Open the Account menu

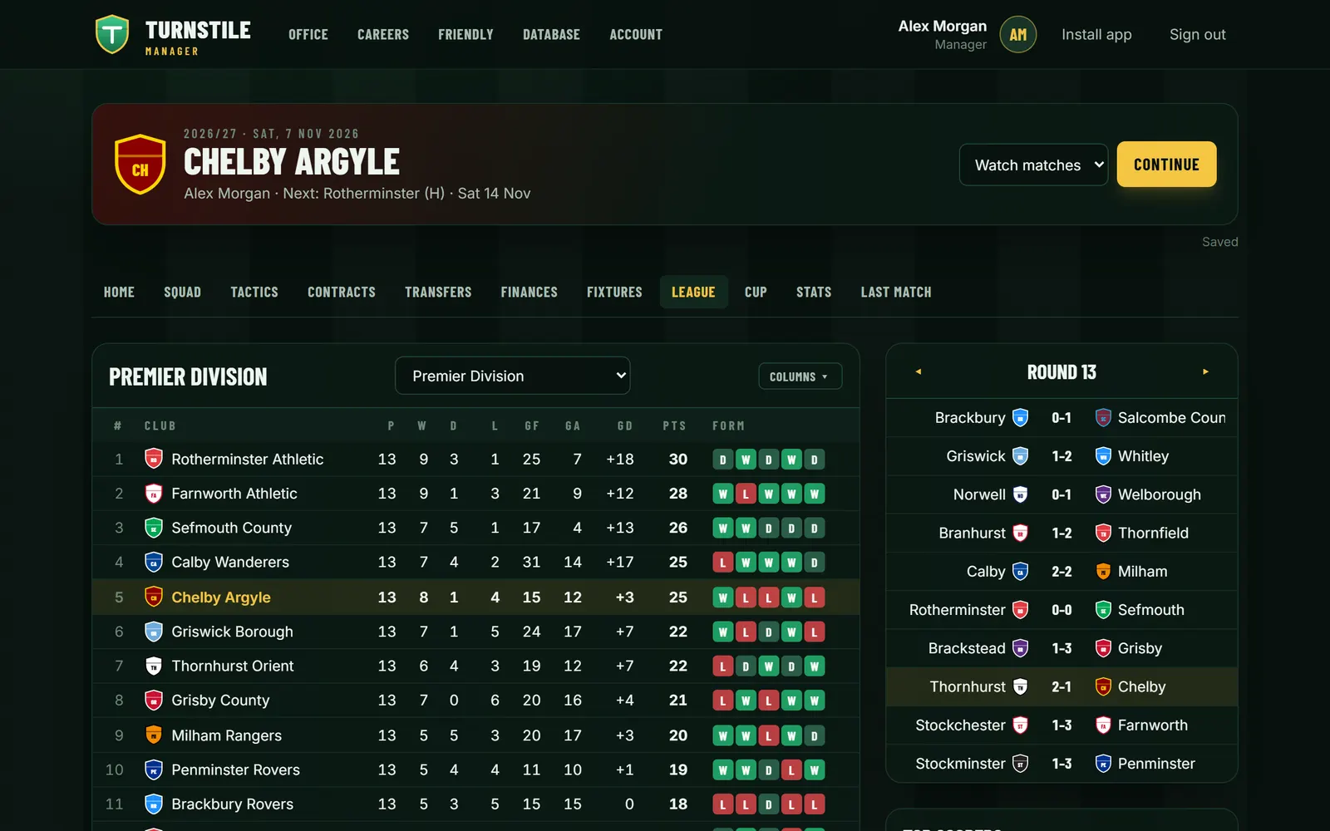click(636, 34)
